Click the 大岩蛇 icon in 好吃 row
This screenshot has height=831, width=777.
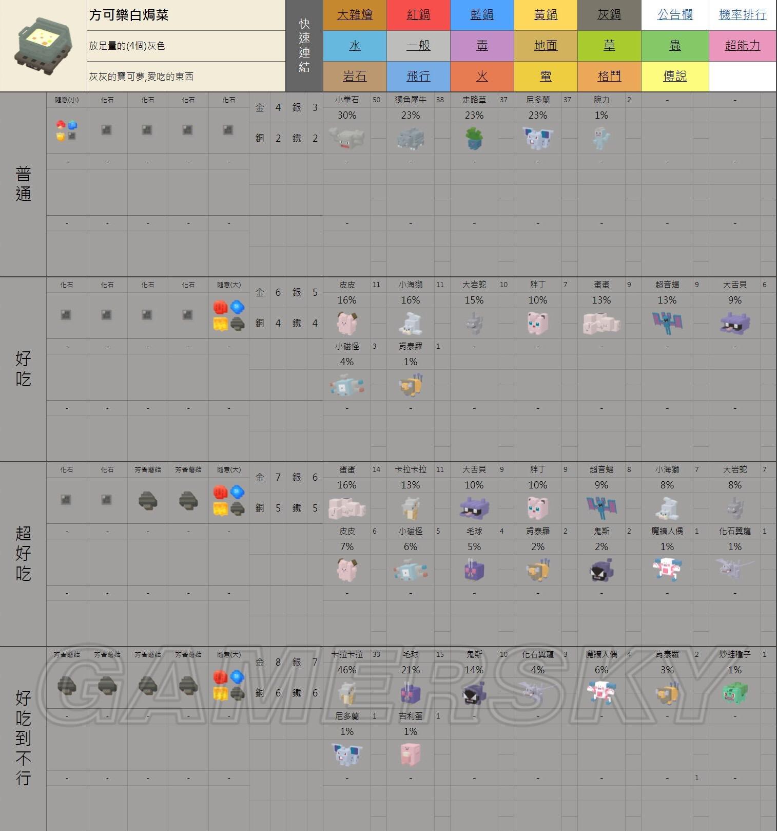pyautogui.click(x=474, y=324)
